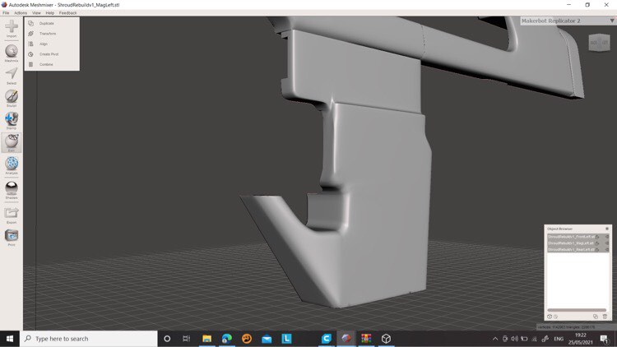
Task: Open the Shaders panel
Action: [12, 189]
